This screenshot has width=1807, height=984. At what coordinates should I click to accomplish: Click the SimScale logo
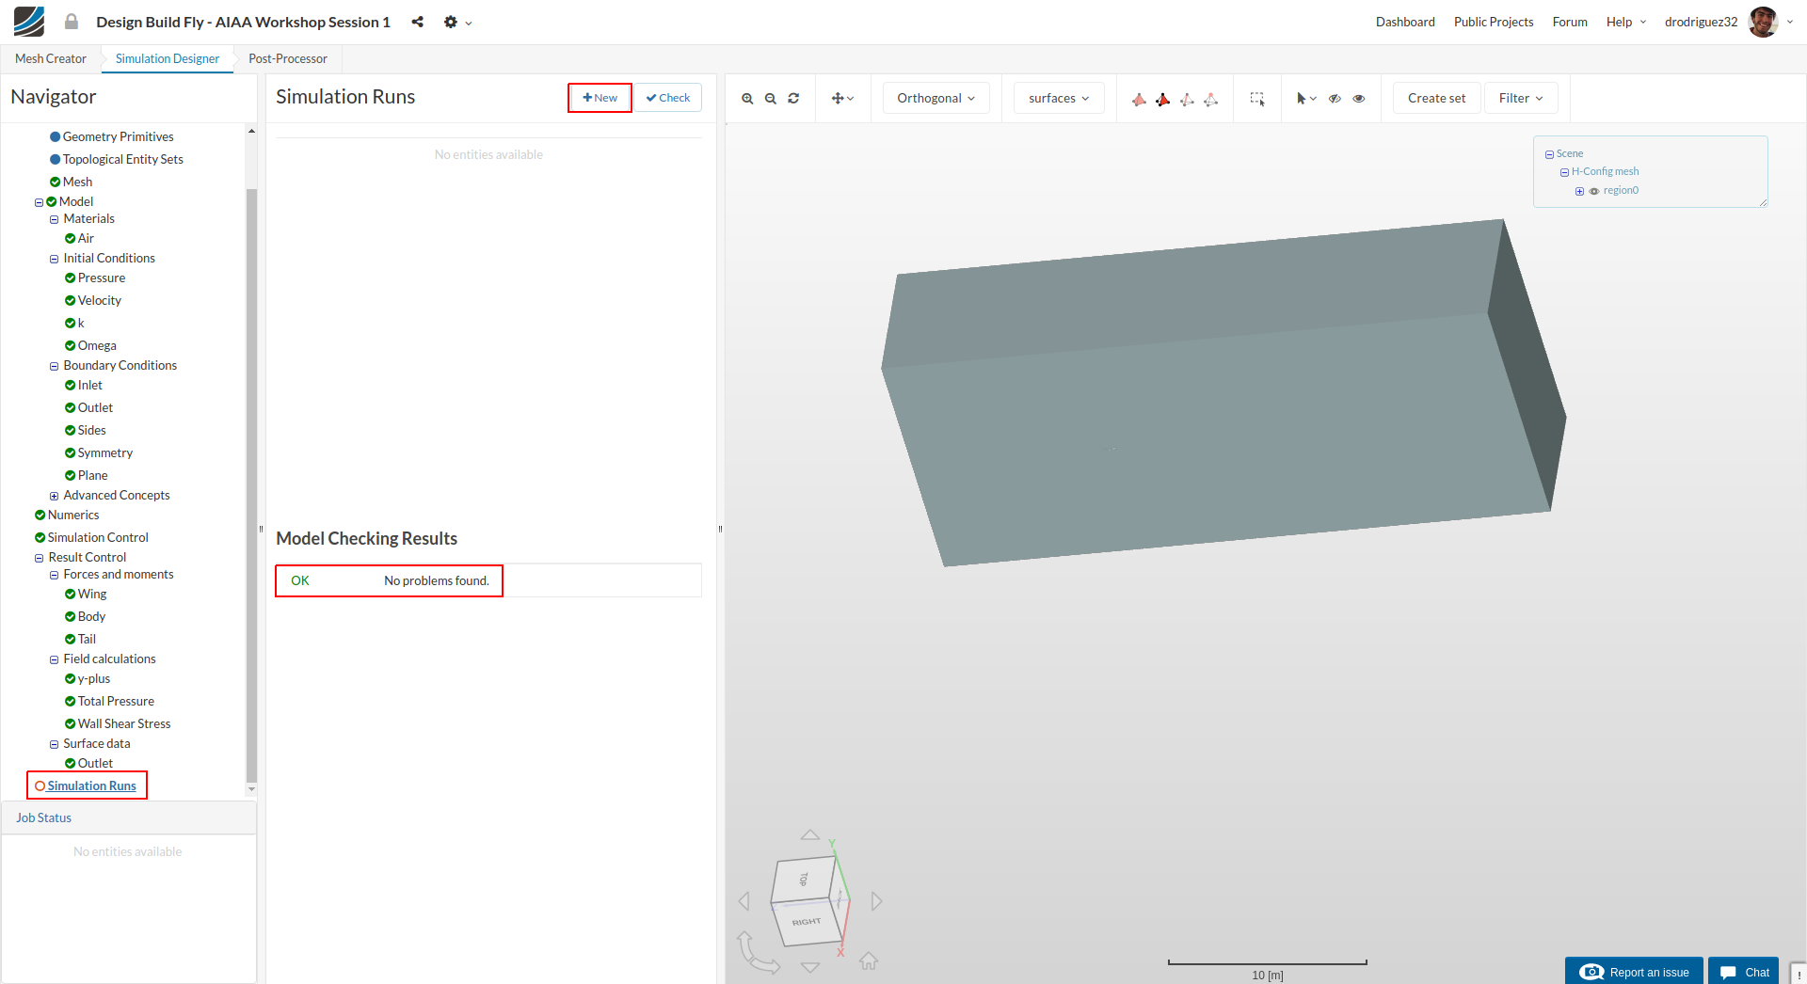coord(29,22)
